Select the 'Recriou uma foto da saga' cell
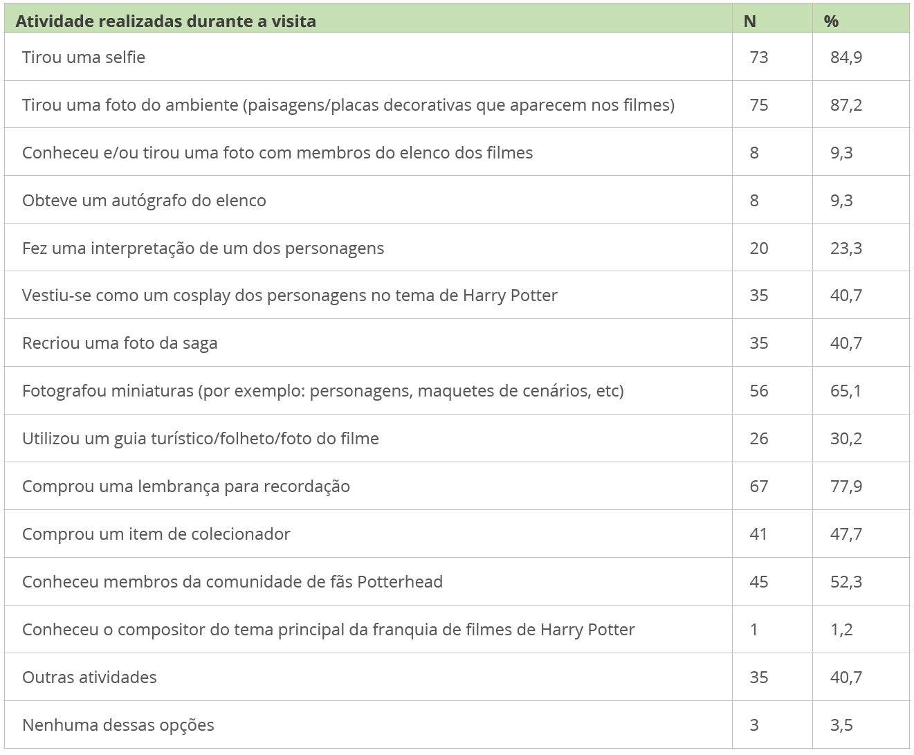This screenshot has height=755, width=914. 120,343
